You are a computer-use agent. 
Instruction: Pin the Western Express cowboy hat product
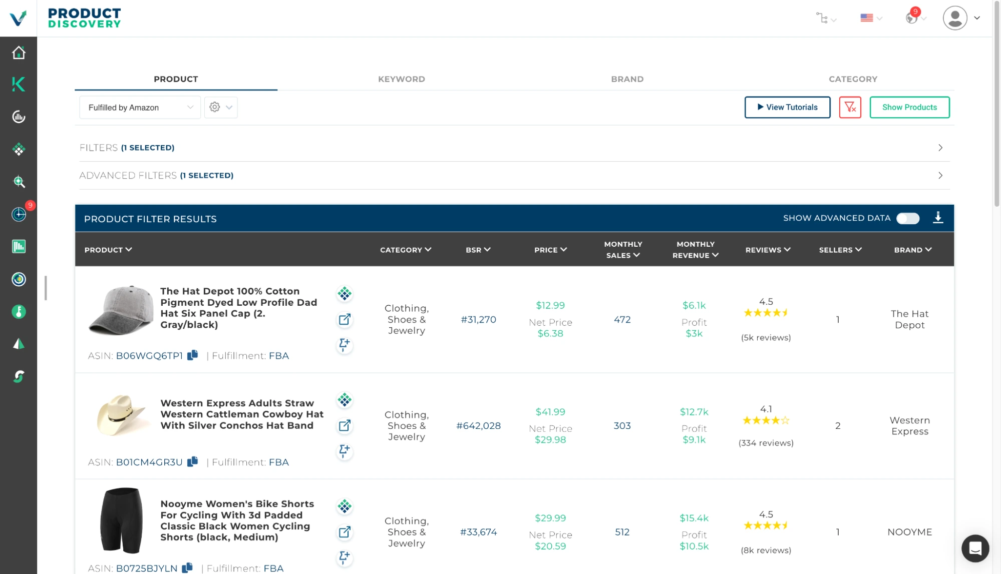click(345, 451)
